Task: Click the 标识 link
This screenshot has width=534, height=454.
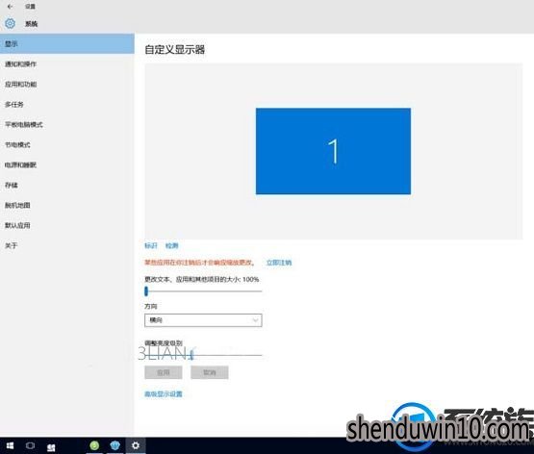Action: tap(151, 245)
